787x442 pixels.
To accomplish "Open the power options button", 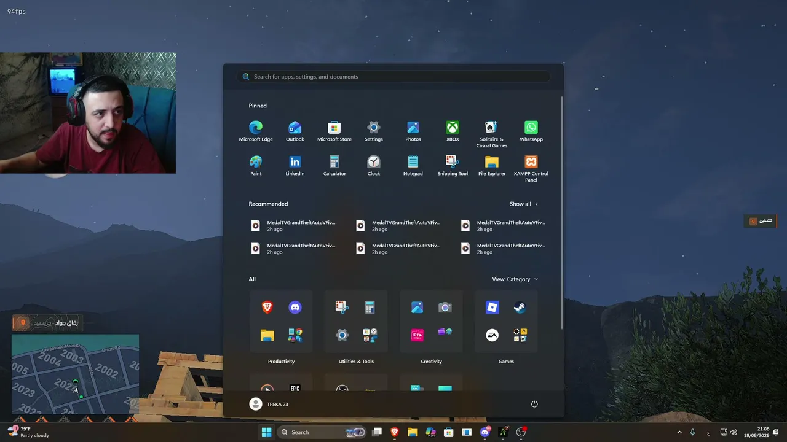I will (534, 404).
